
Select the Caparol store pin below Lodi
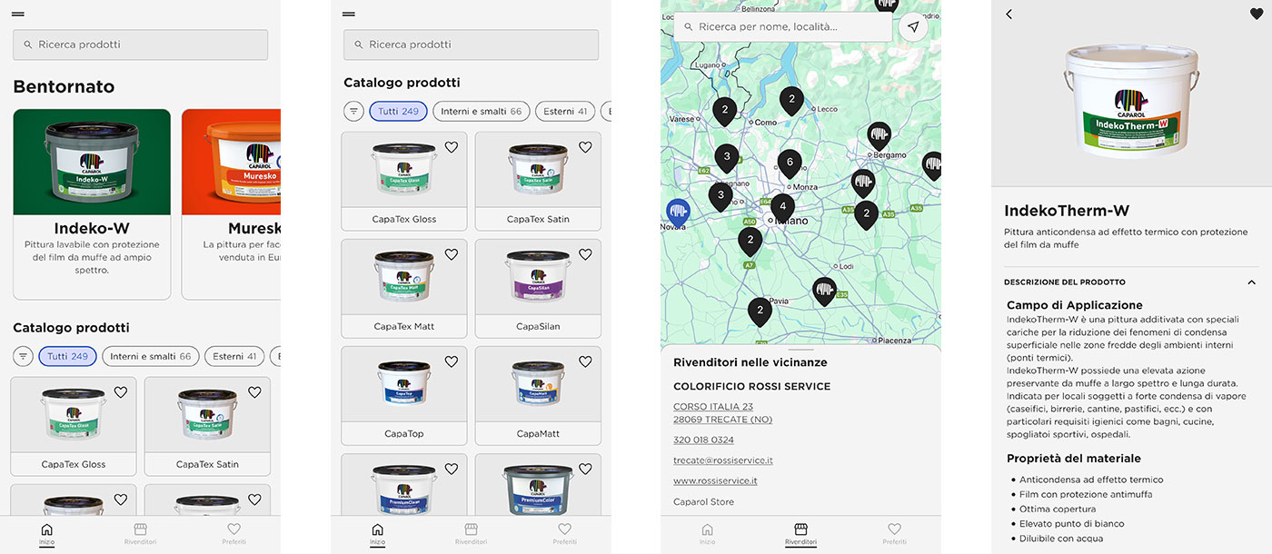point(824,291)
